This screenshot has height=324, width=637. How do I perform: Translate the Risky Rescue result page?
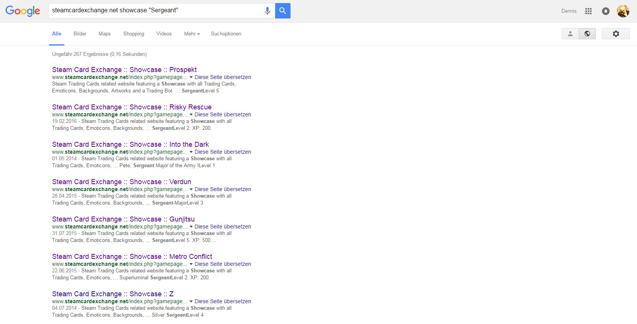pos(223,114)
